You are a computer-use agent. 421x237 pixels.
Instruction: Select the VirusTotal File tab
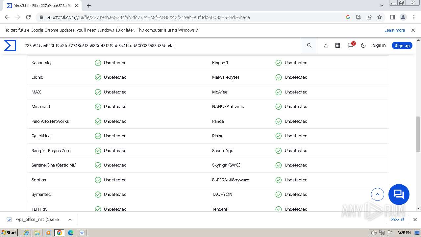click(x=42, y=6)
